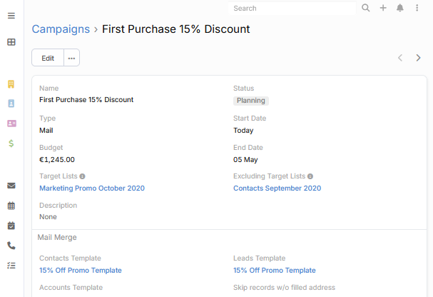Screen dimensions: 433x297
Task: Open Leads from the sidebar
Action: (x=11, y=124)
